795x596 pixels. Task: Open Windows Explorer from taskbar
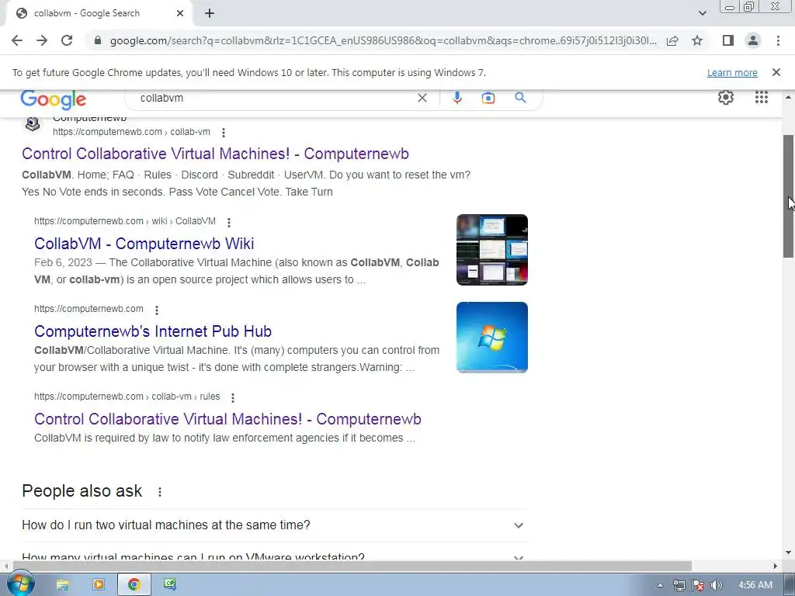click(62, 585)
